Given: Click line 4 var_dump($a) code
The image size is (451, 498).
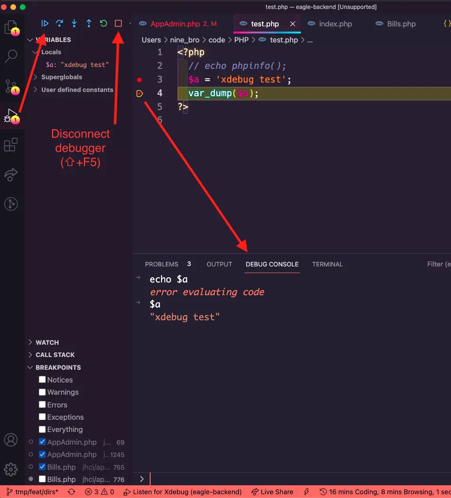Looking at the screenshot, I should point(223,93).
